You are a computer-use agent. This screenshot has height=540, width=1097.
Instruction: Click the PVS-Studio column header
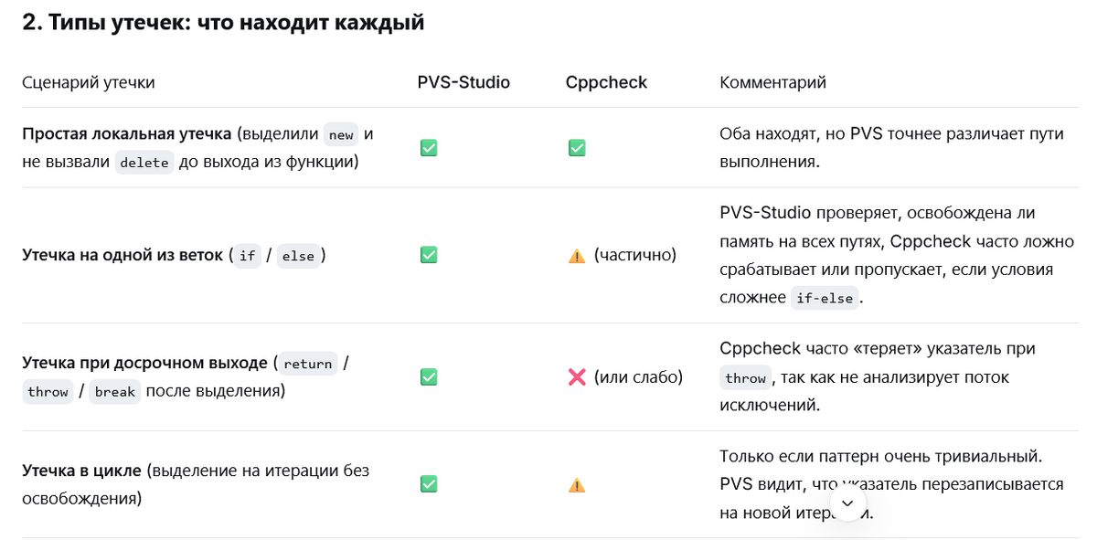[x=463, y=82]
